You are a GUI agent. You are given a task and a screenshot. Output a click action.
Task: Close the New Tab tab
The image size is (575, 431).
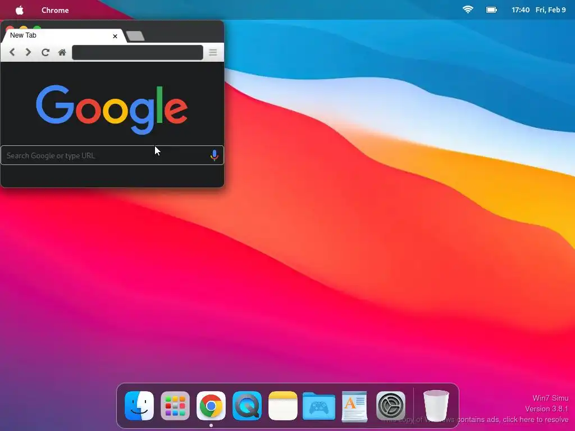(115, 36)
